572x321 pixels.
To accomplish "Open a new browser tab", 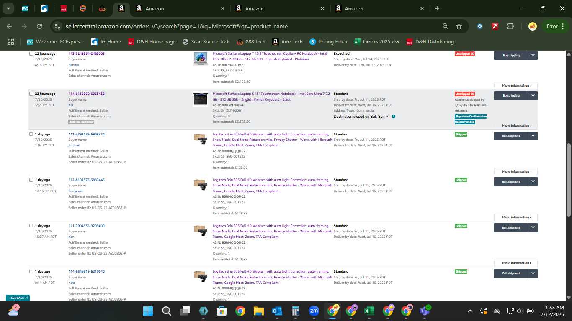I will coord(437,8).
